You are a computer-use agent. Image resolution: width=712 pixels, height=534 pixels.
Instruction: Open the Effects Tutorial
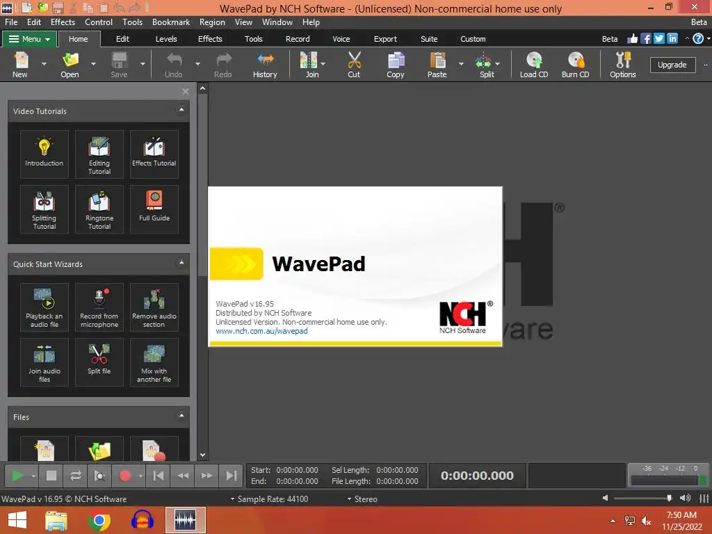154,154
